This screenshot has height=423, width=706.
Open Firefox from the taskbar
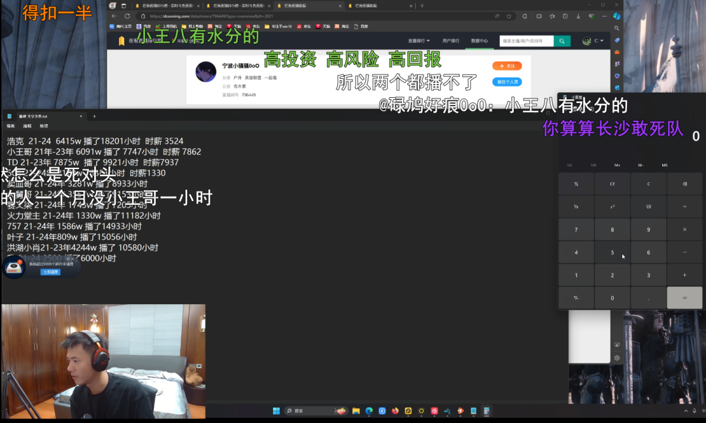[395, 411]
